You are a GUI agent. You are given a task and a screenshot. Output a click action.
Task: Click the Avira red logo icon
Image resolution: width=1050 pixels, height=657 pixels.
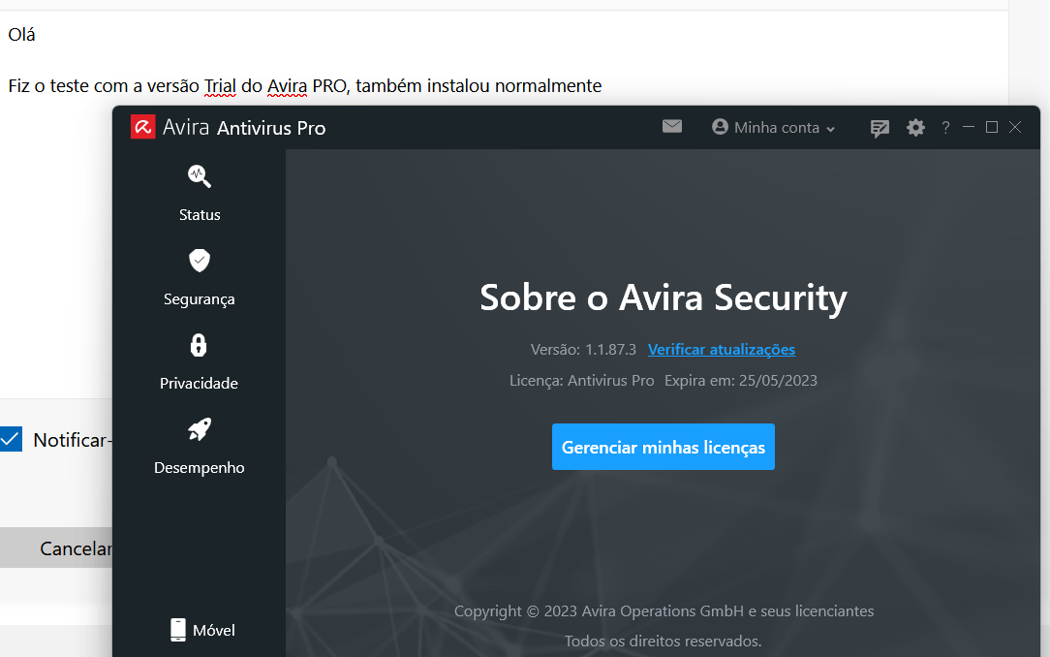pyautogui.click(x=142, y=127)
